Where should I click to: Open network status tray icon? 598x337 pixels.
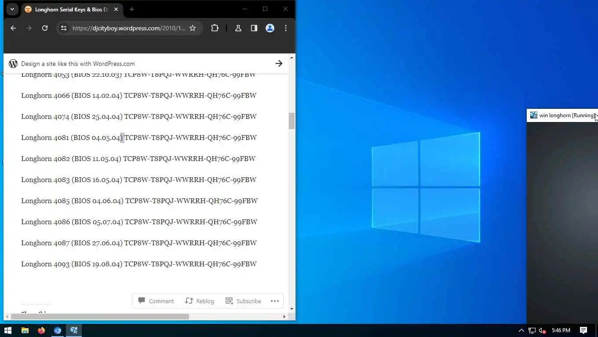(532, 330)
